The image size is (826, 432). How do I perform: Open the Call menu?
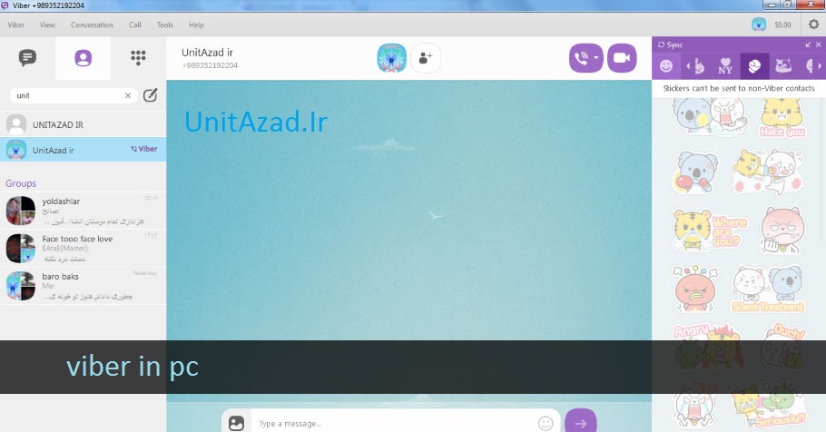135,25
